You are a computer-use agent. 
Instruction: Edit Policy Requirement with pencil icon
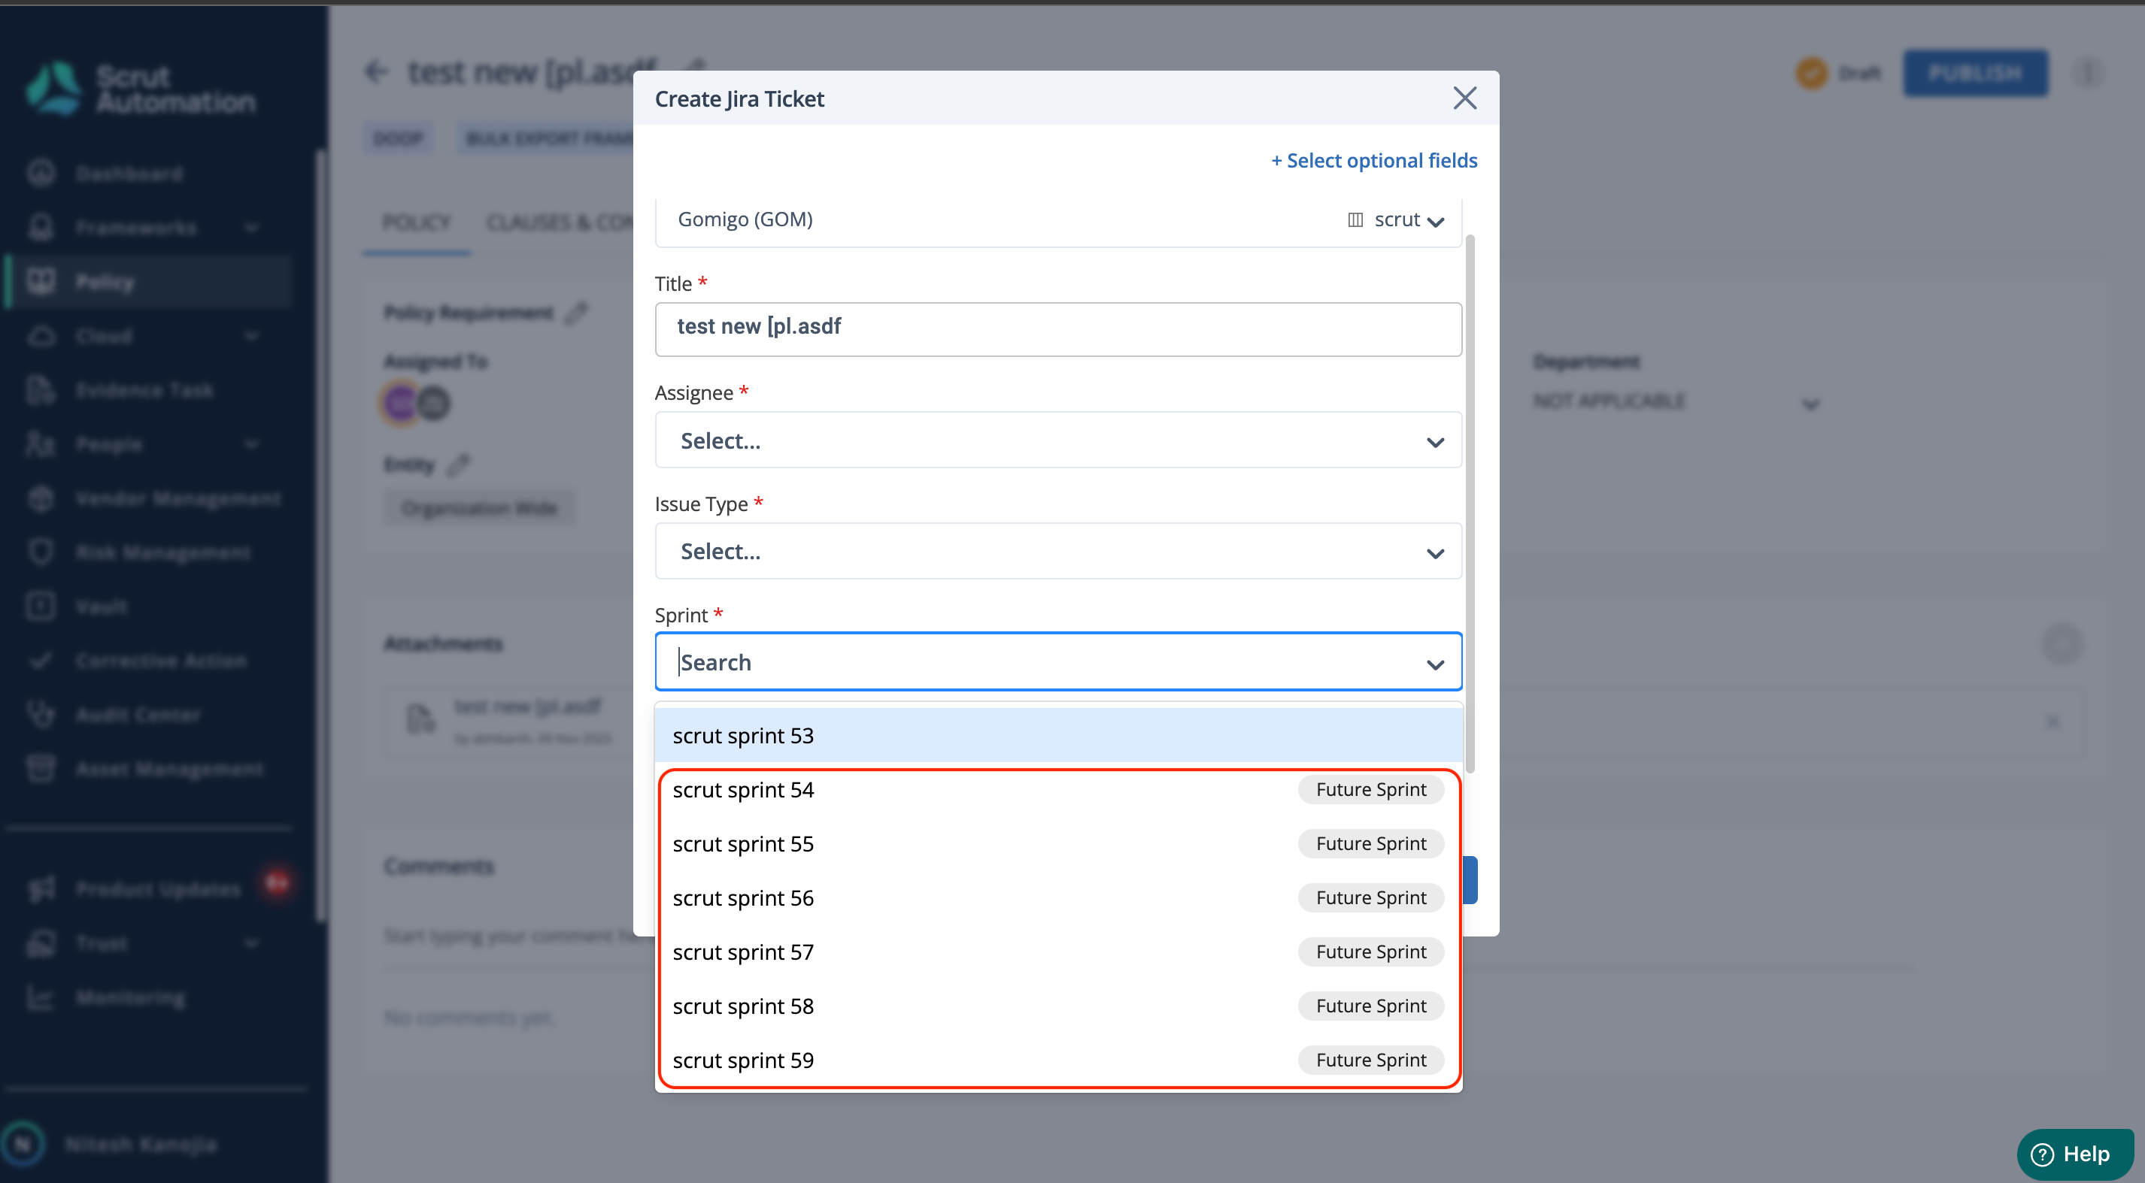click(x=576, y=313)
